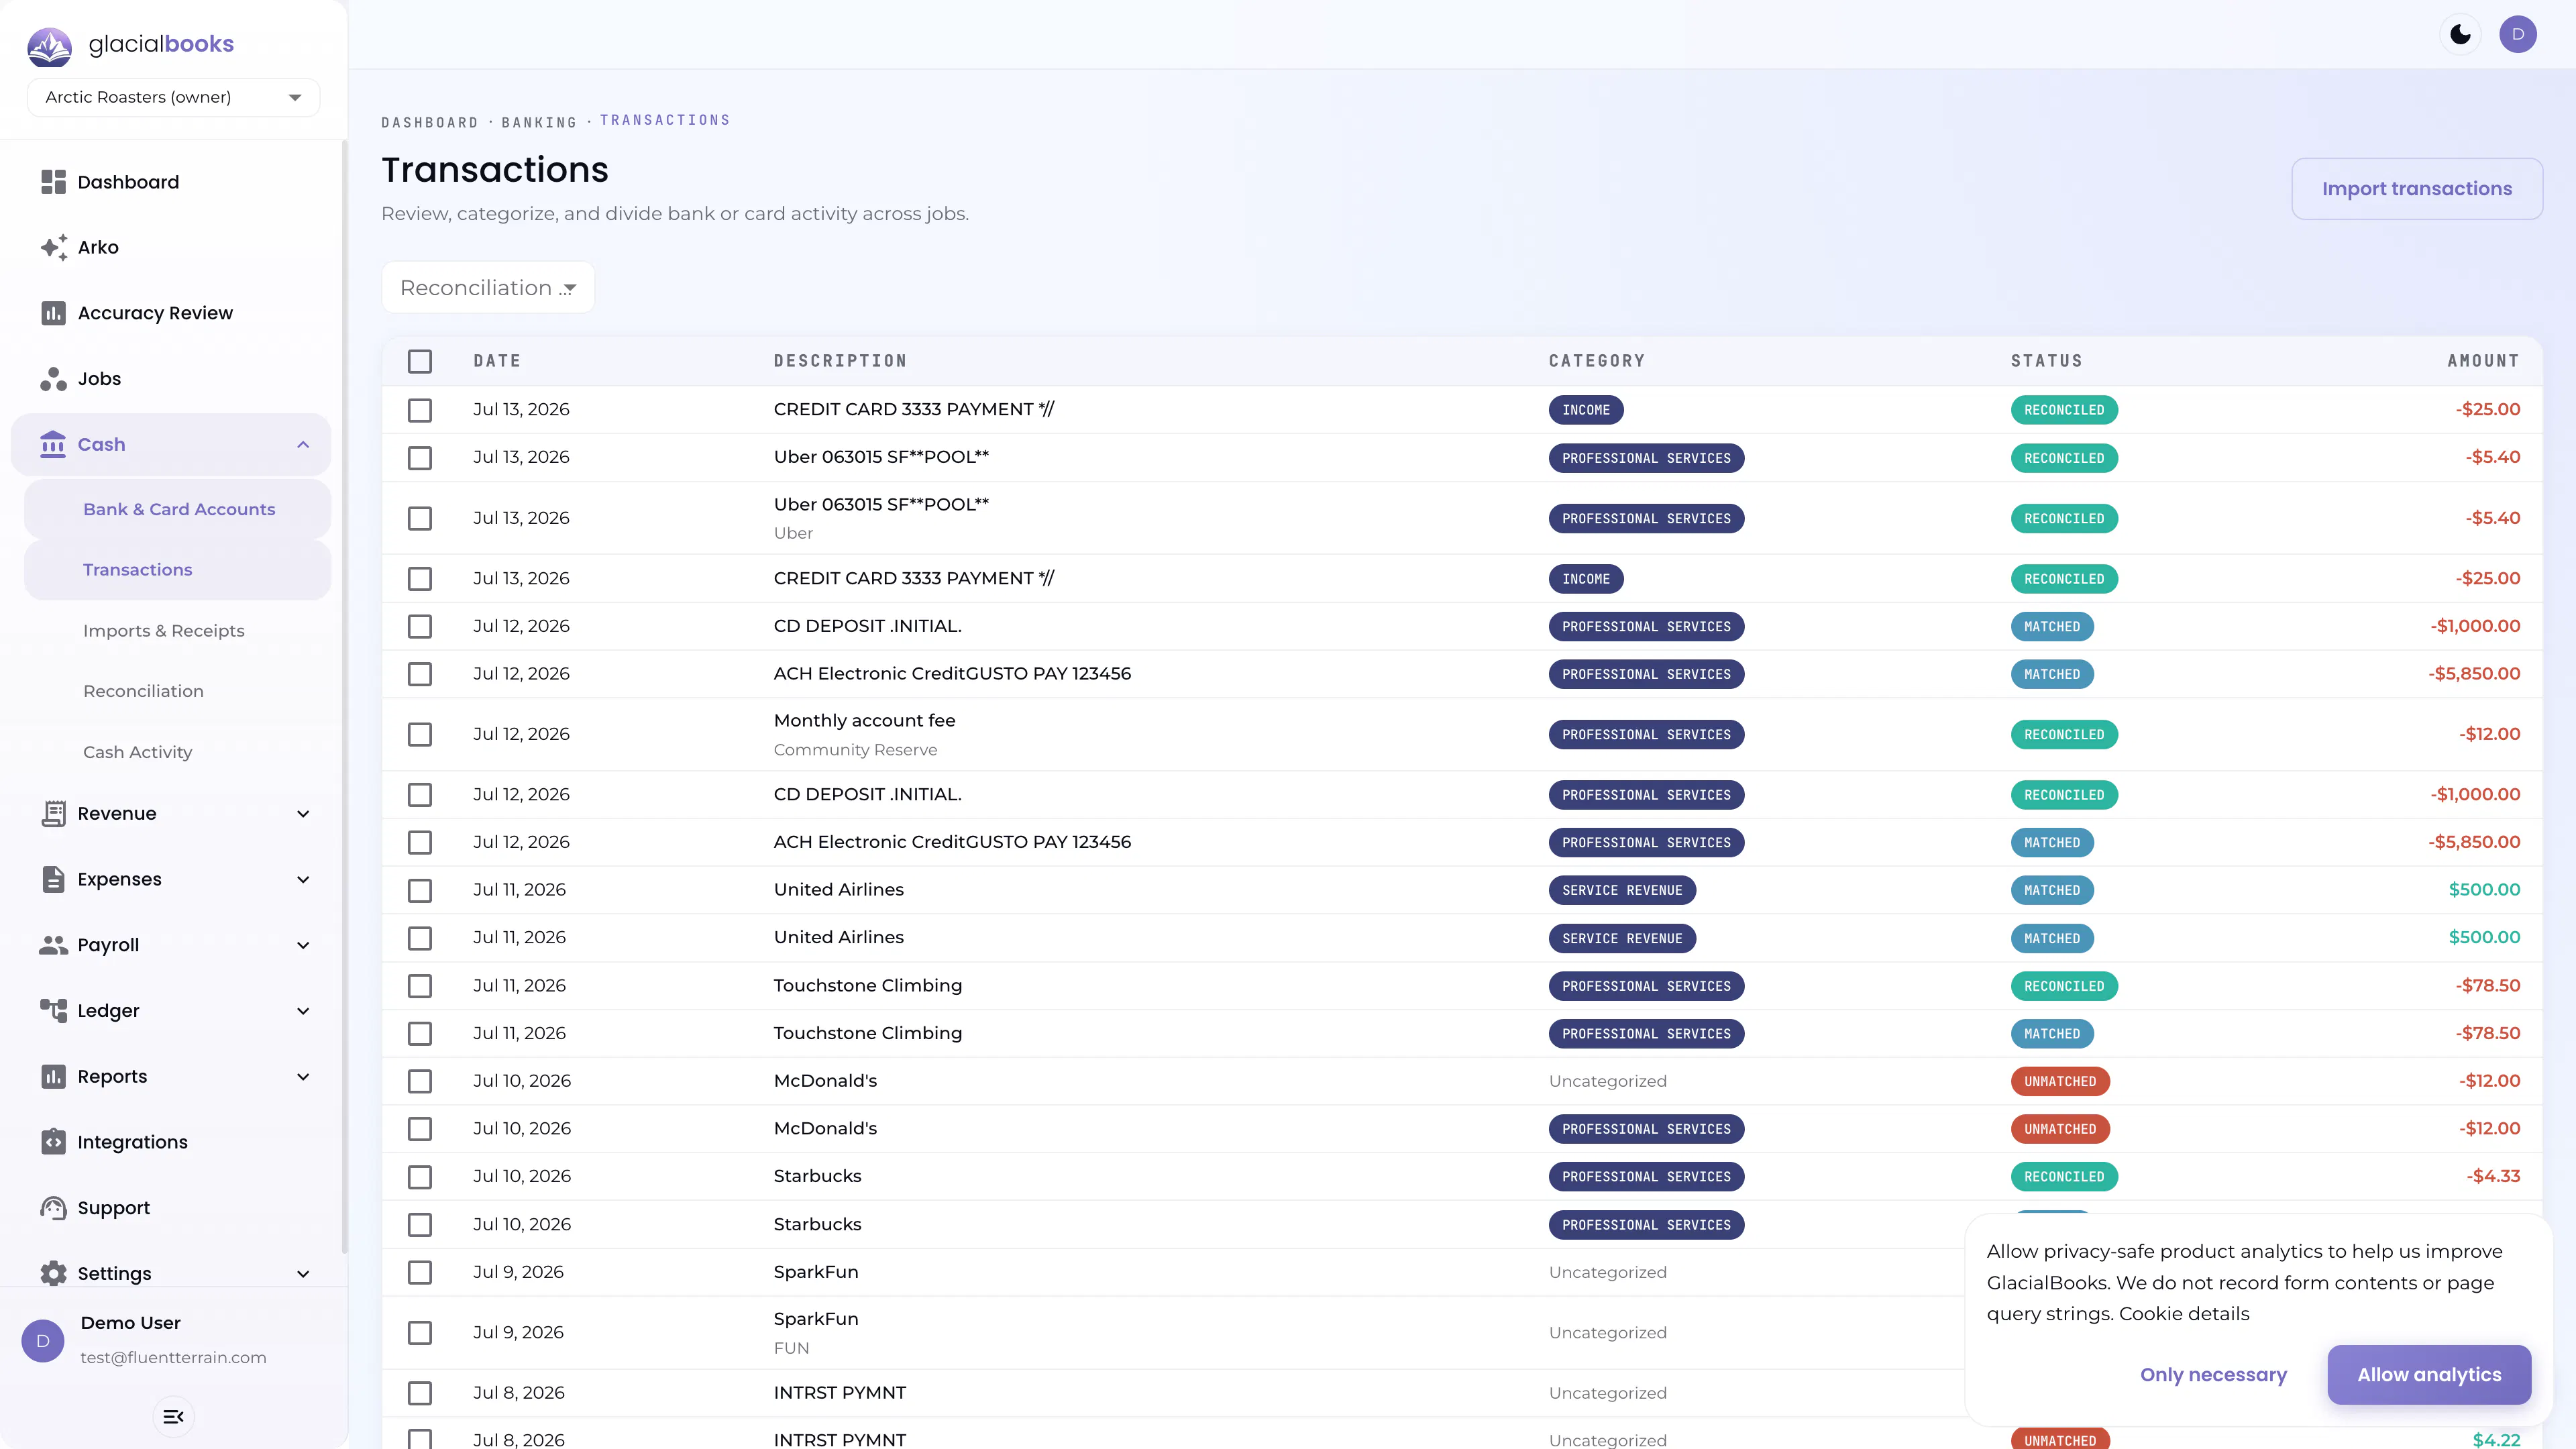Viewport: 2576px width, 1449px height.
Task: Click the Accuracy Review chart icon
Action: pos(53,313)
